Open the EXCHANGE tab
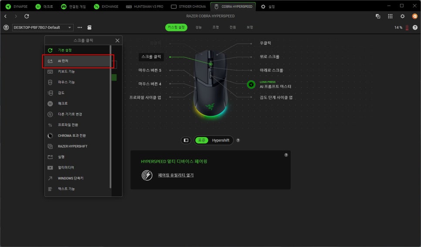The width and height of the screenshot is (421, 247). (x=106, y=7)
